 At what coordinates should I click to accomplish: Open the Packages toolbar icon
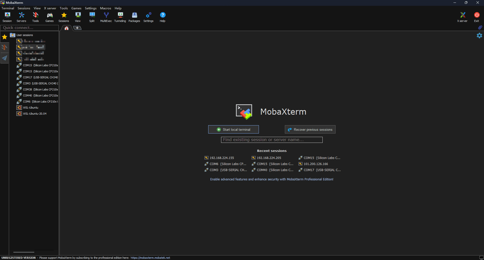(134, 17)
